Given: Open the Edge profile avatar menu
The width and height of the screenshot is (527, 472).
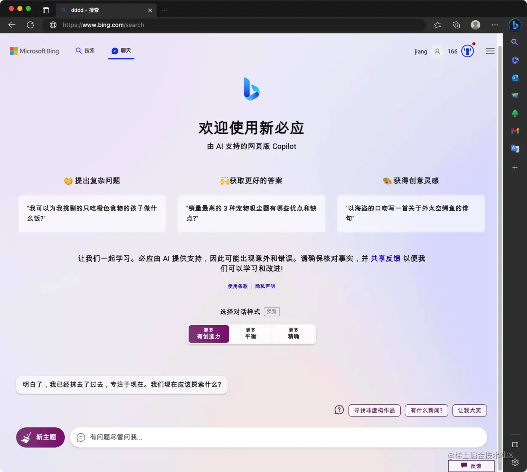Looking at the screenshot, I should [x=475, y=25].
